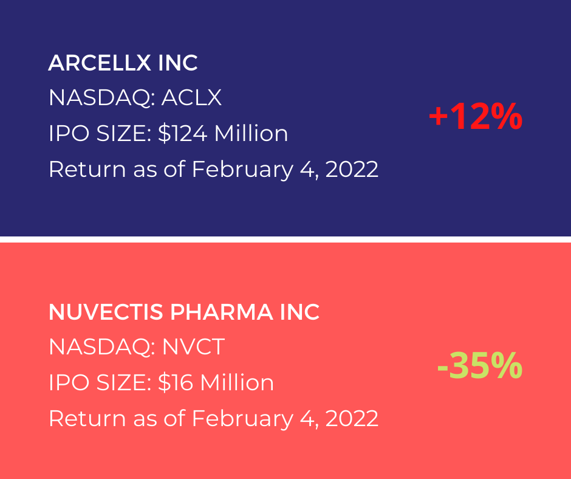Click the IPO SIZE: $16 Million line
Viewport: 571px width, 479px height.
coord(162,382)
